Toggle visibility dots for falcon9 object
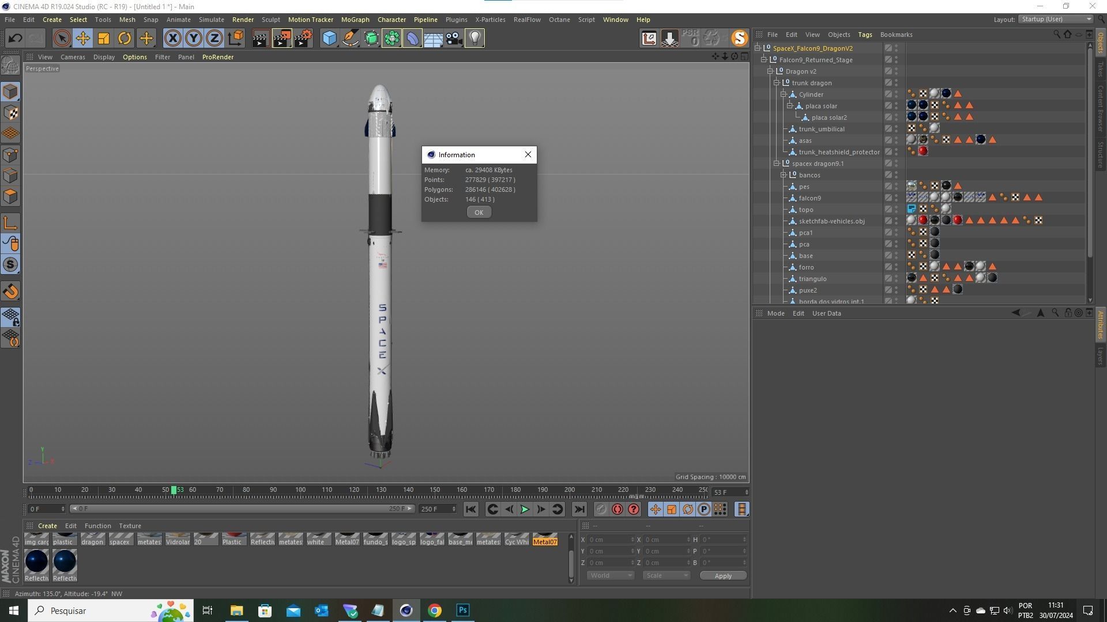The height and width of the screenshot is (622, 1107). pos(897,198)
